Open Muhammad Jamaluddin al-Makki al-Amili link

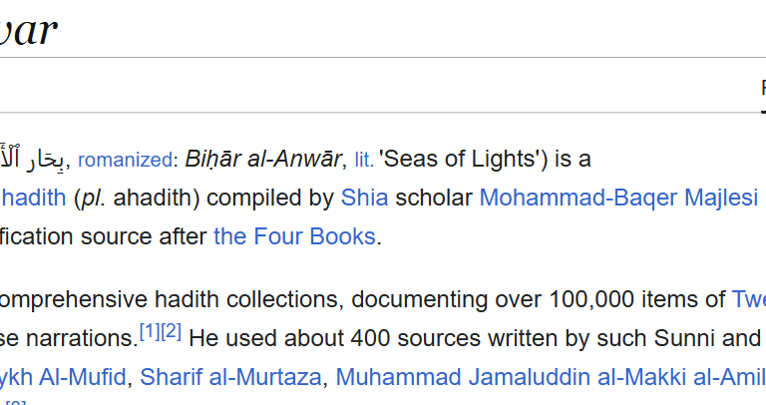pyautogui.click(x=551, y=377)
